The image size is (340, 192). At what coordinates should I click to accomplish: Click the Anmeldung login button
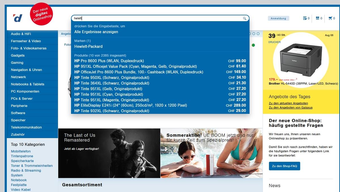[278, 18]
